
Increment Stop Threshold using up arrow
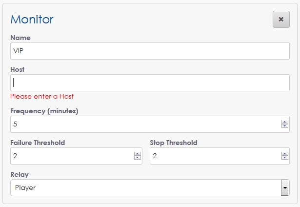click(285, 154)
